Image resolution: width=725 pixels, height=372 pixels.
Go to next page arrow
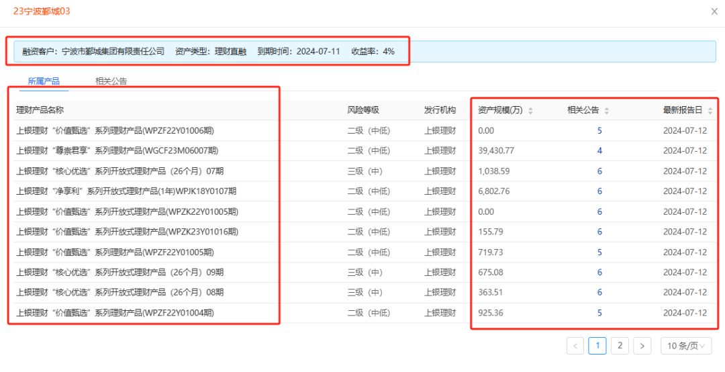(x=642, y=346)
